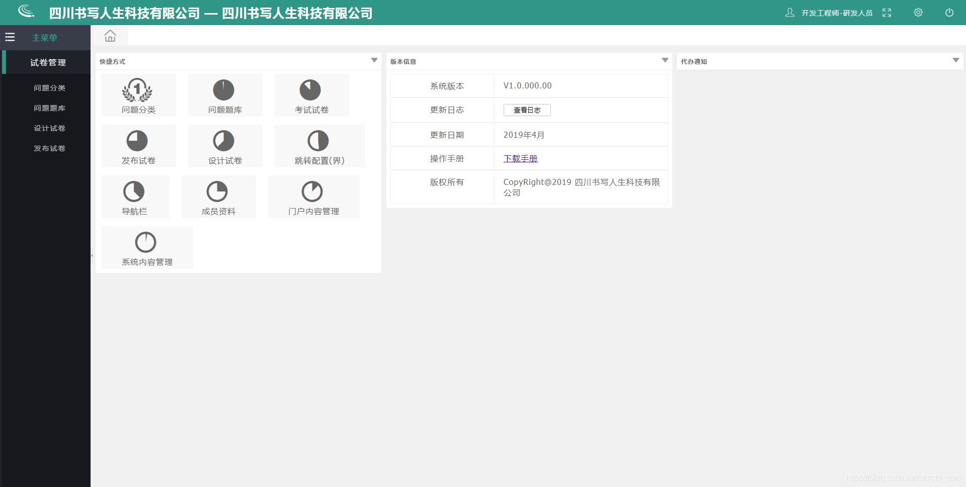
Task: Click version value V1.0.000.00
Action: tap(527, 86)
